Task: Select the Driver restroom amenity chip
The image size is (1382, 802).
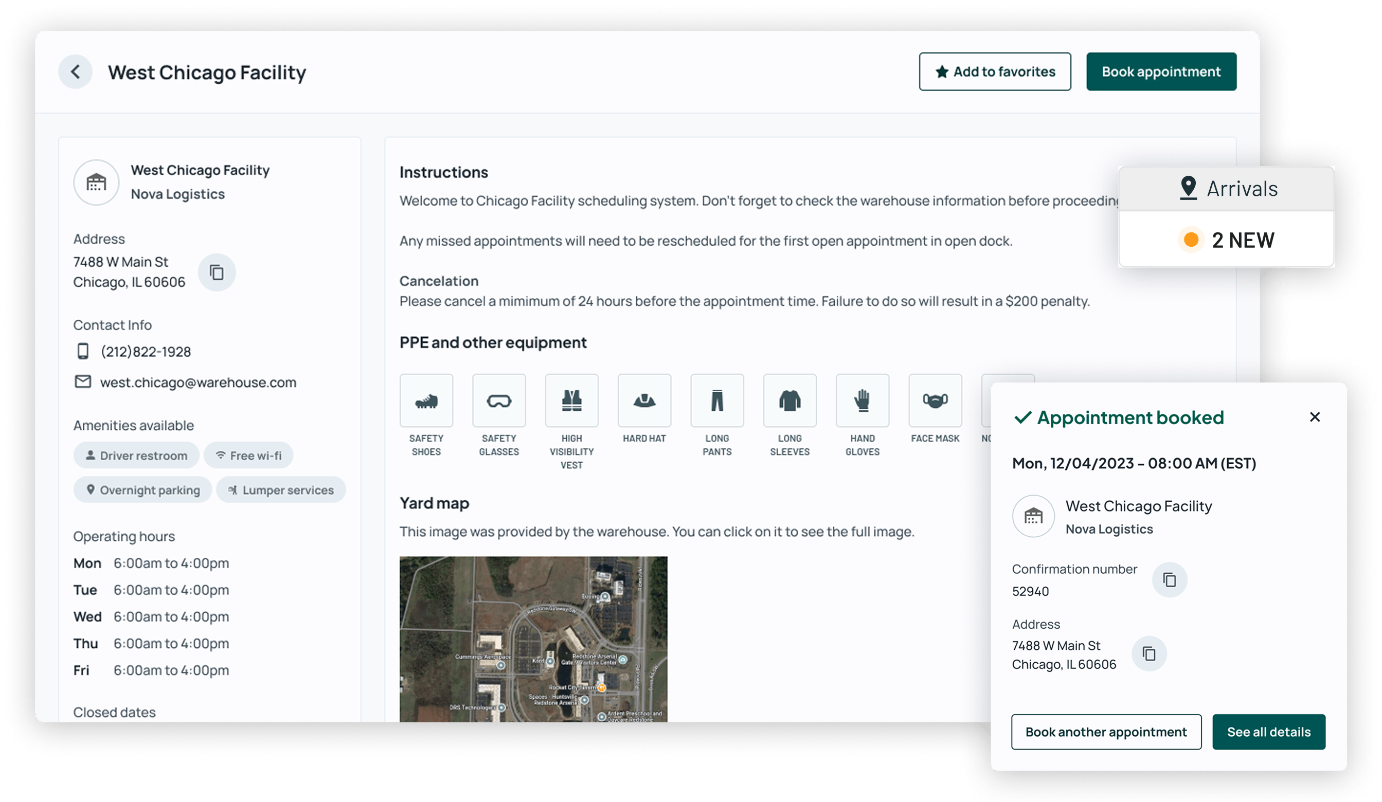Action: (x=137, y=455)
